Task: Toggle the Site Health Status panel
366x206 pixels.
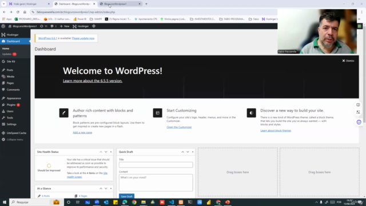Action: point(111,152)
